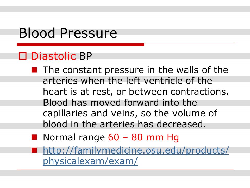The image size is (250, 188).
Task: Select the hollow square bullet before Diastolic
Action: click(x=23, y=56)
